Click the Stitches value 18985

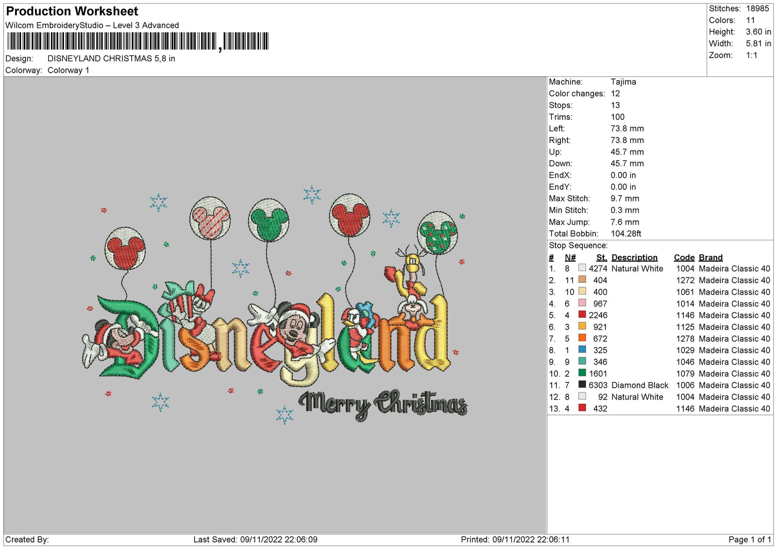757,9
